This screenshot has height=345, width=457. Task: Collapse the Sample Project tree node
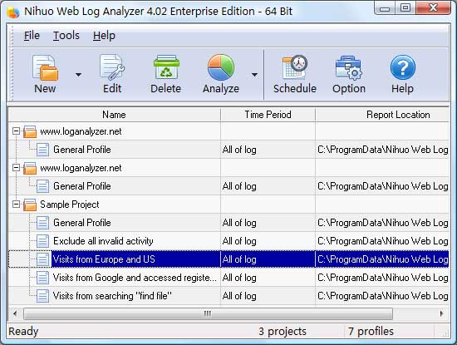point(17,205)
